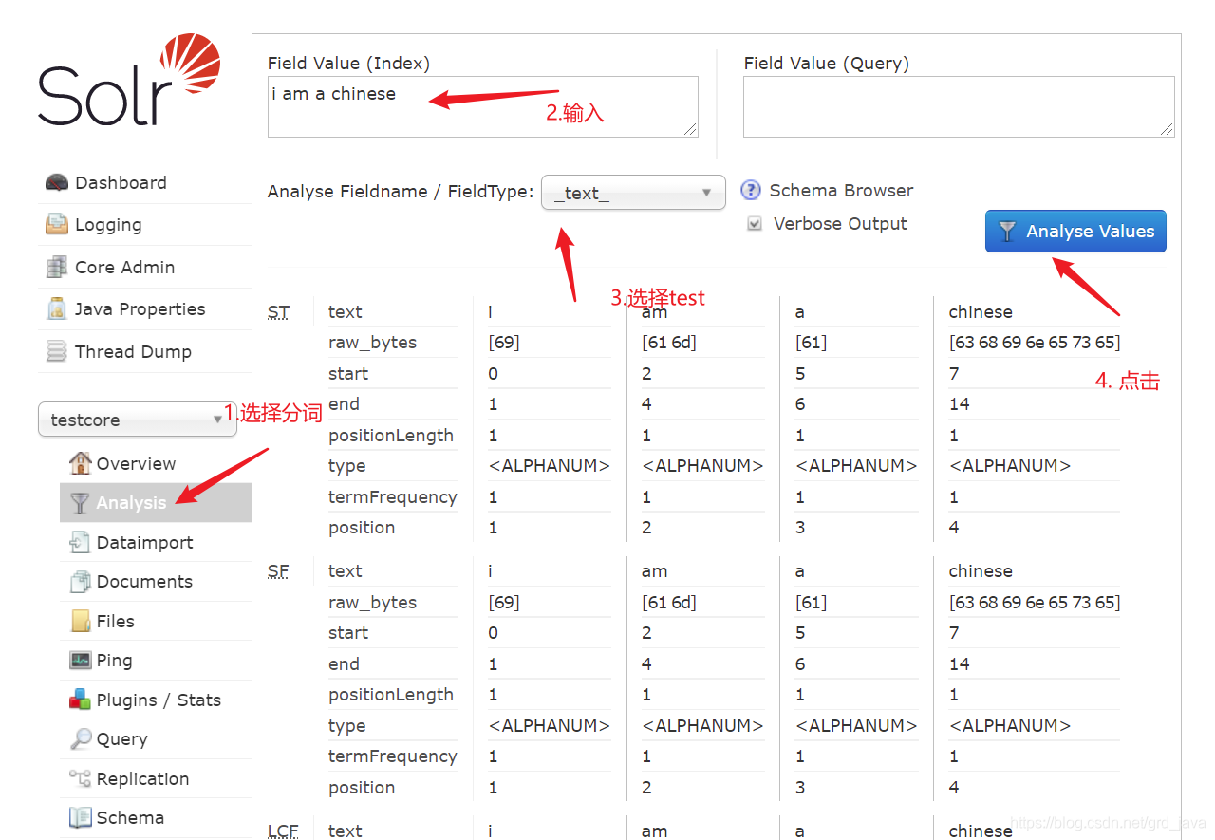Viewport: 1215px width, 840px height.
Task: Click the Java Properties icon
Action: [x=57, y=309]
